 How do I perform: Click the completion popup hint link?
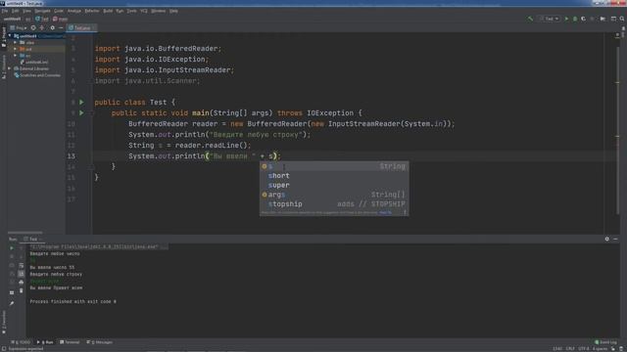coord(385,213)
